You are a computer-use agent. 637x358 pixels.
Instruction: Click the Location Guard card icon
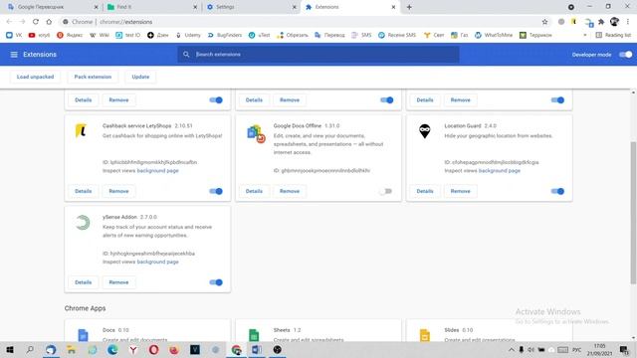(425, 131)
